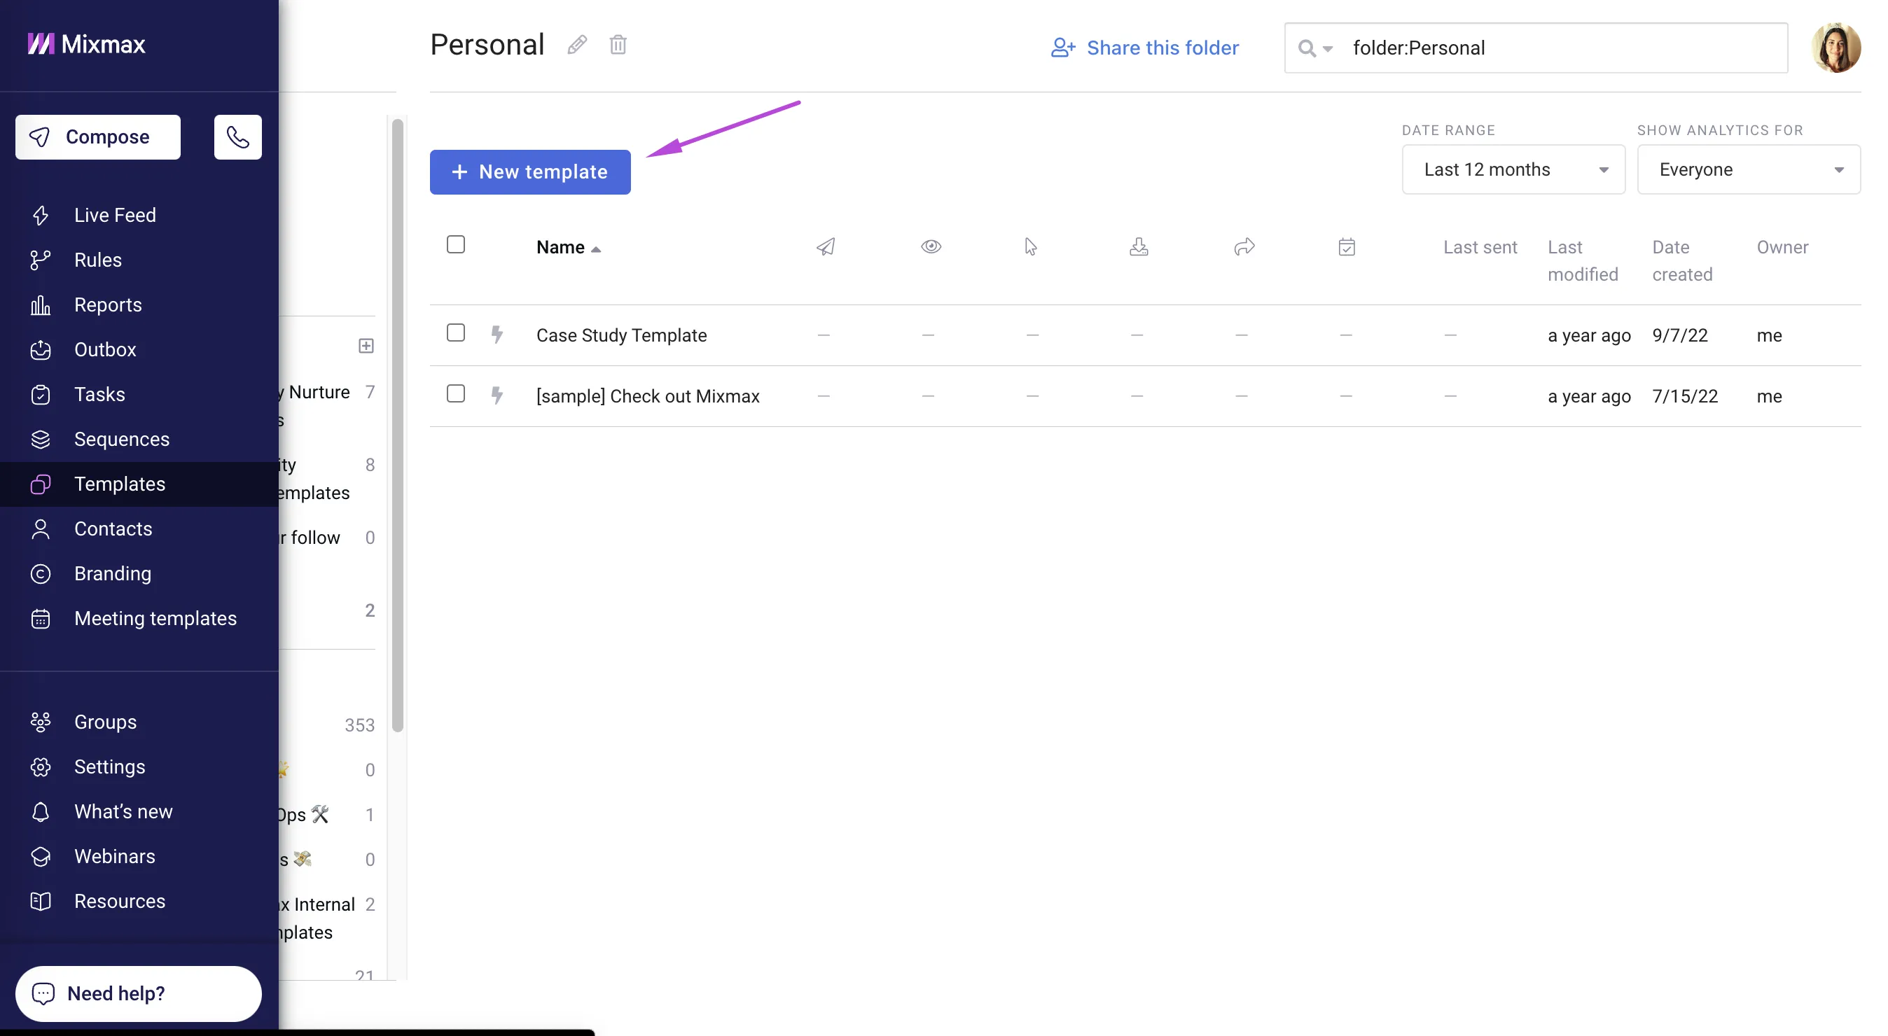Open Case Study Template
The width and height of the screenshot is (1888, 1036).
(622, 335)
